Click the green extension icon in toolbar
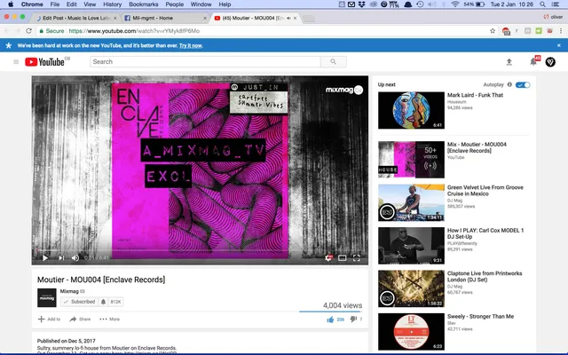The width and height of the screenshot is (568, 355). [x=539, y=31]
